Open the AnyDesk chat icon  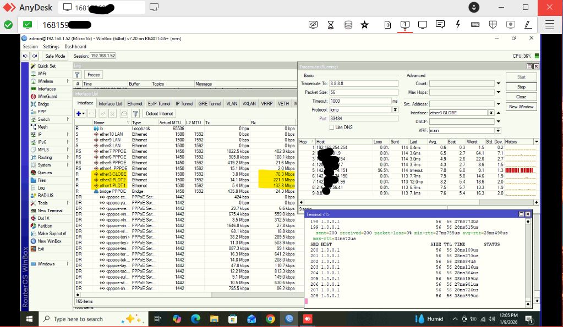click(440, 25)
